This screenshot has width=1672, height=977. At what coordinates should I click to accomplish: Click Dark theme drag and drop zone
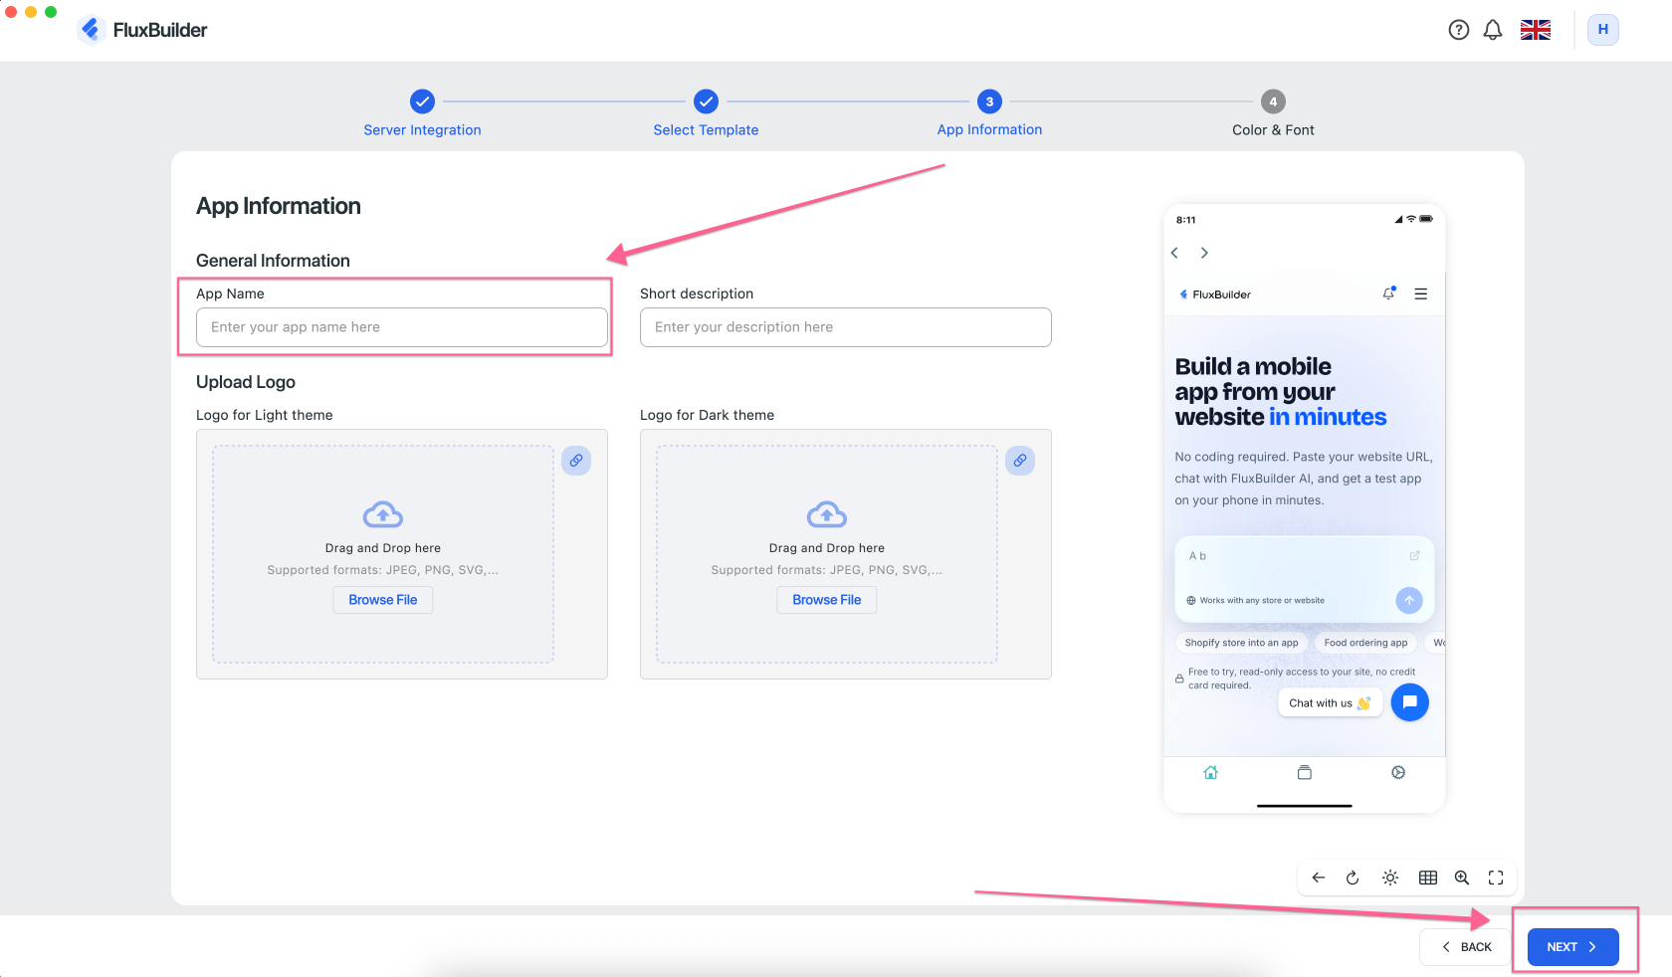(827, 554)
